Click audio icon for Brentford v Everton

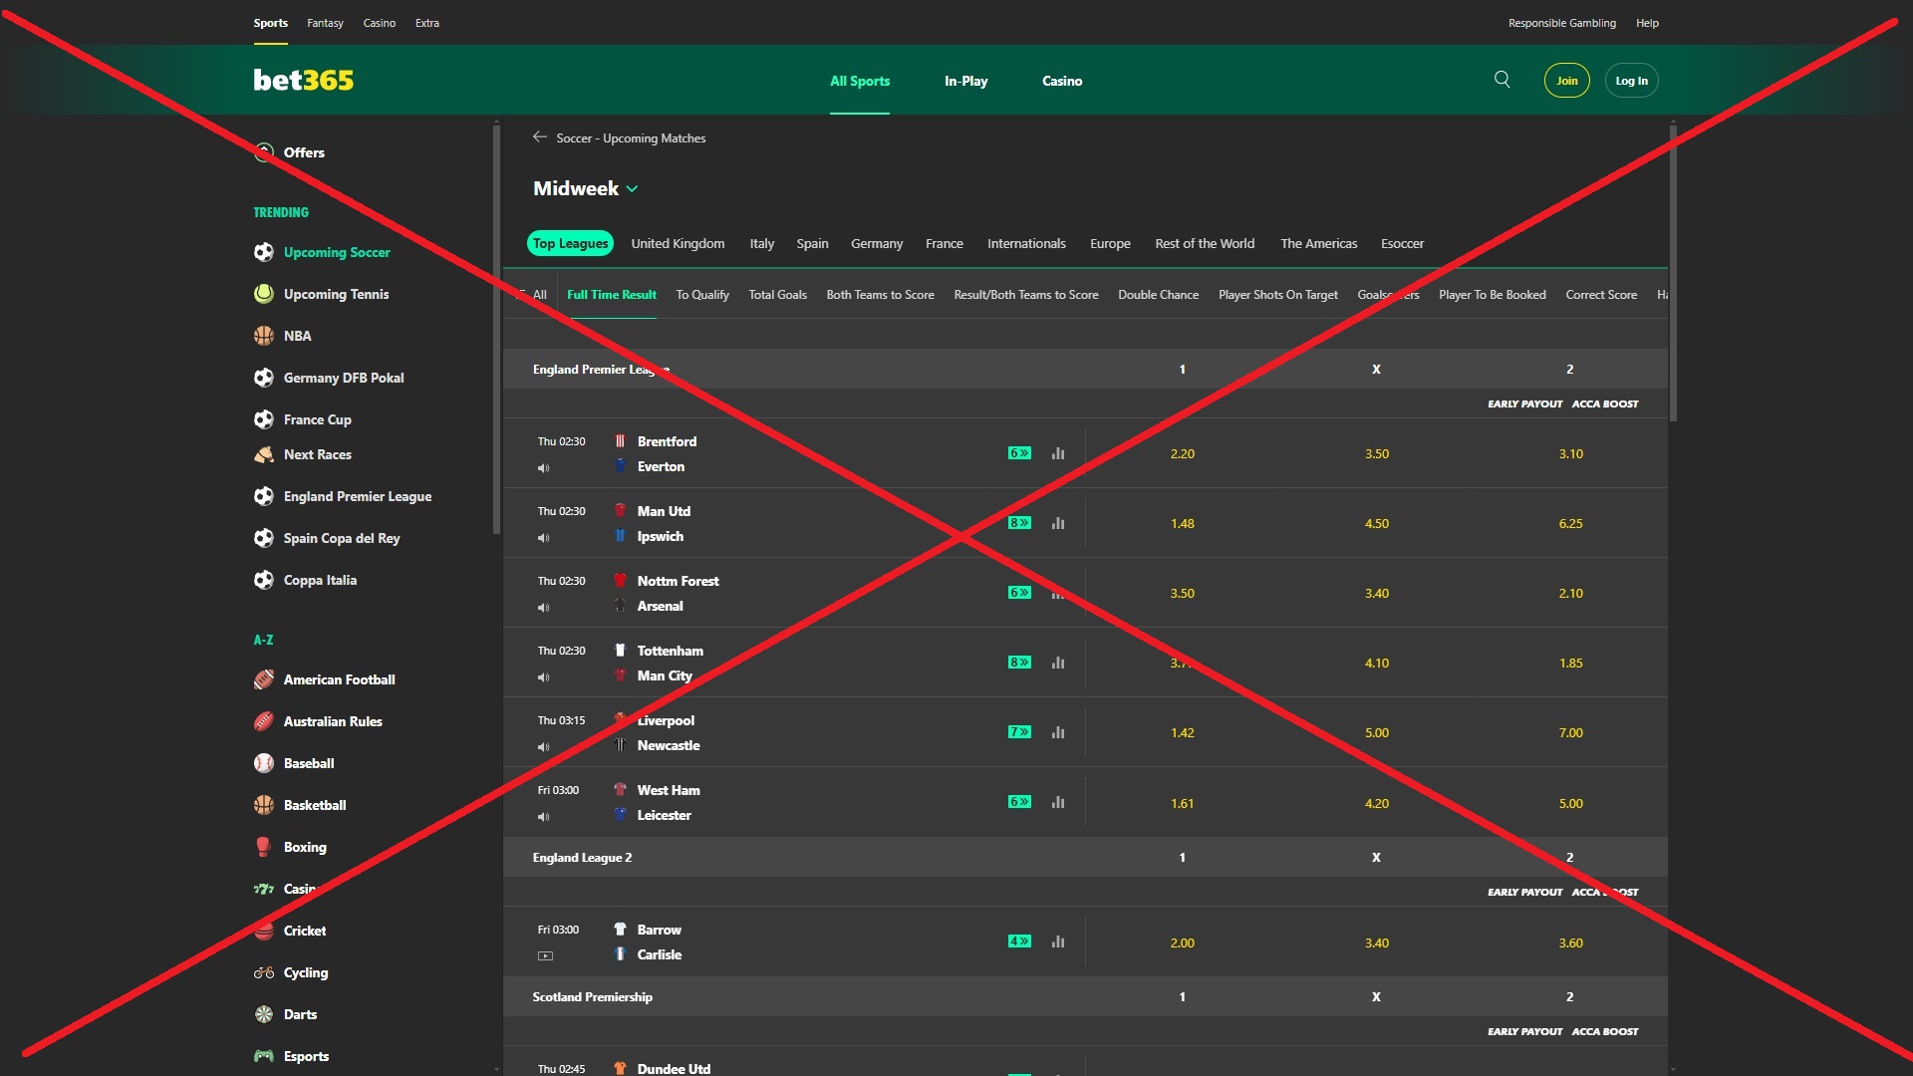(544, 468)
